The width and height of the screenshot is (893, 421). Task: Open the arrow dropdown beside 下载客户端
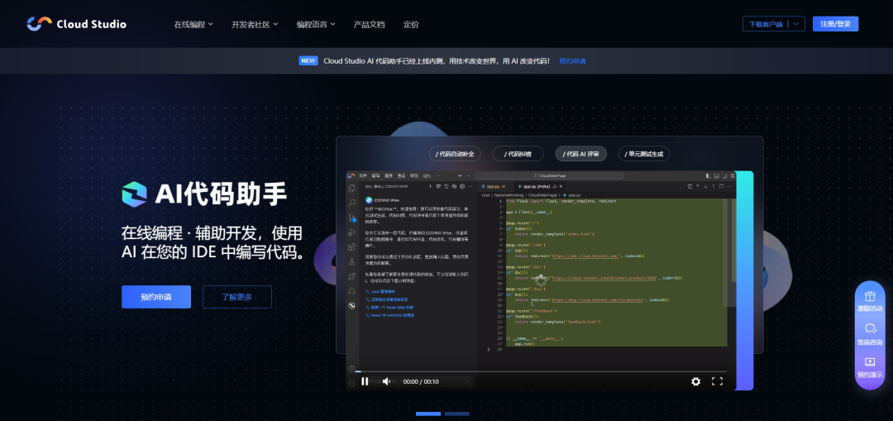pyautogui.click(x=796, y=24)
